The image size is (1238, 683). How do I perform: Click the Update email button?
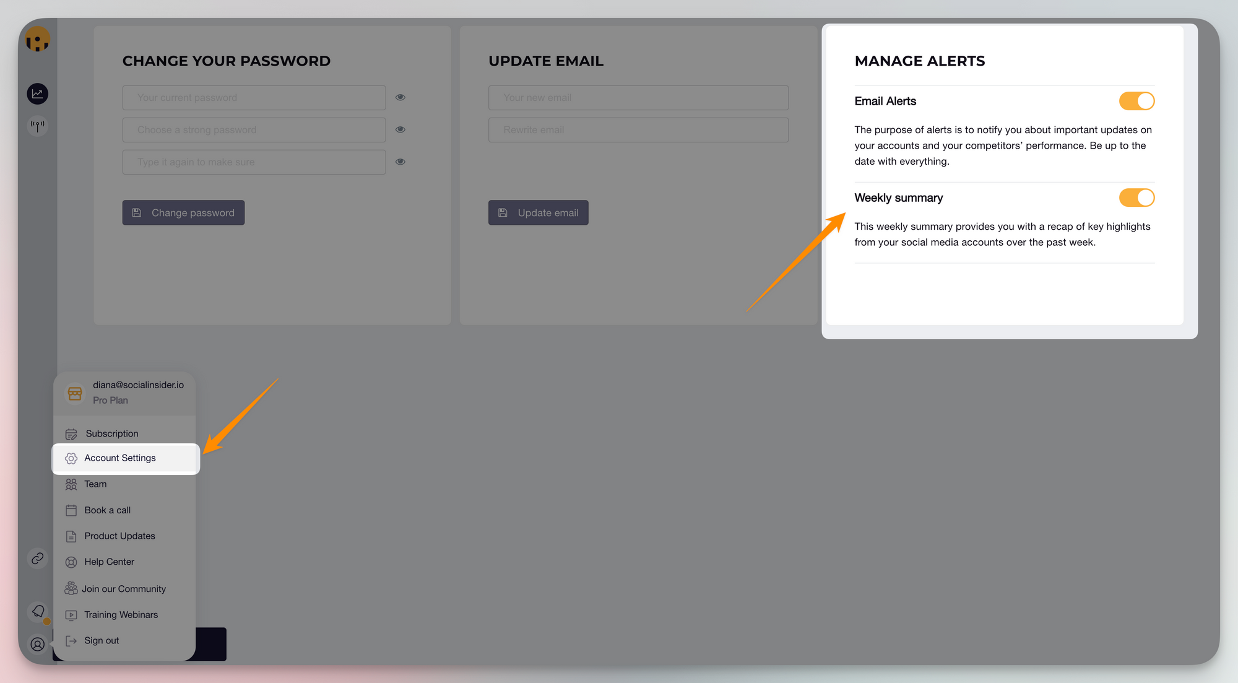pyautogui.click(x=538, y=212)
